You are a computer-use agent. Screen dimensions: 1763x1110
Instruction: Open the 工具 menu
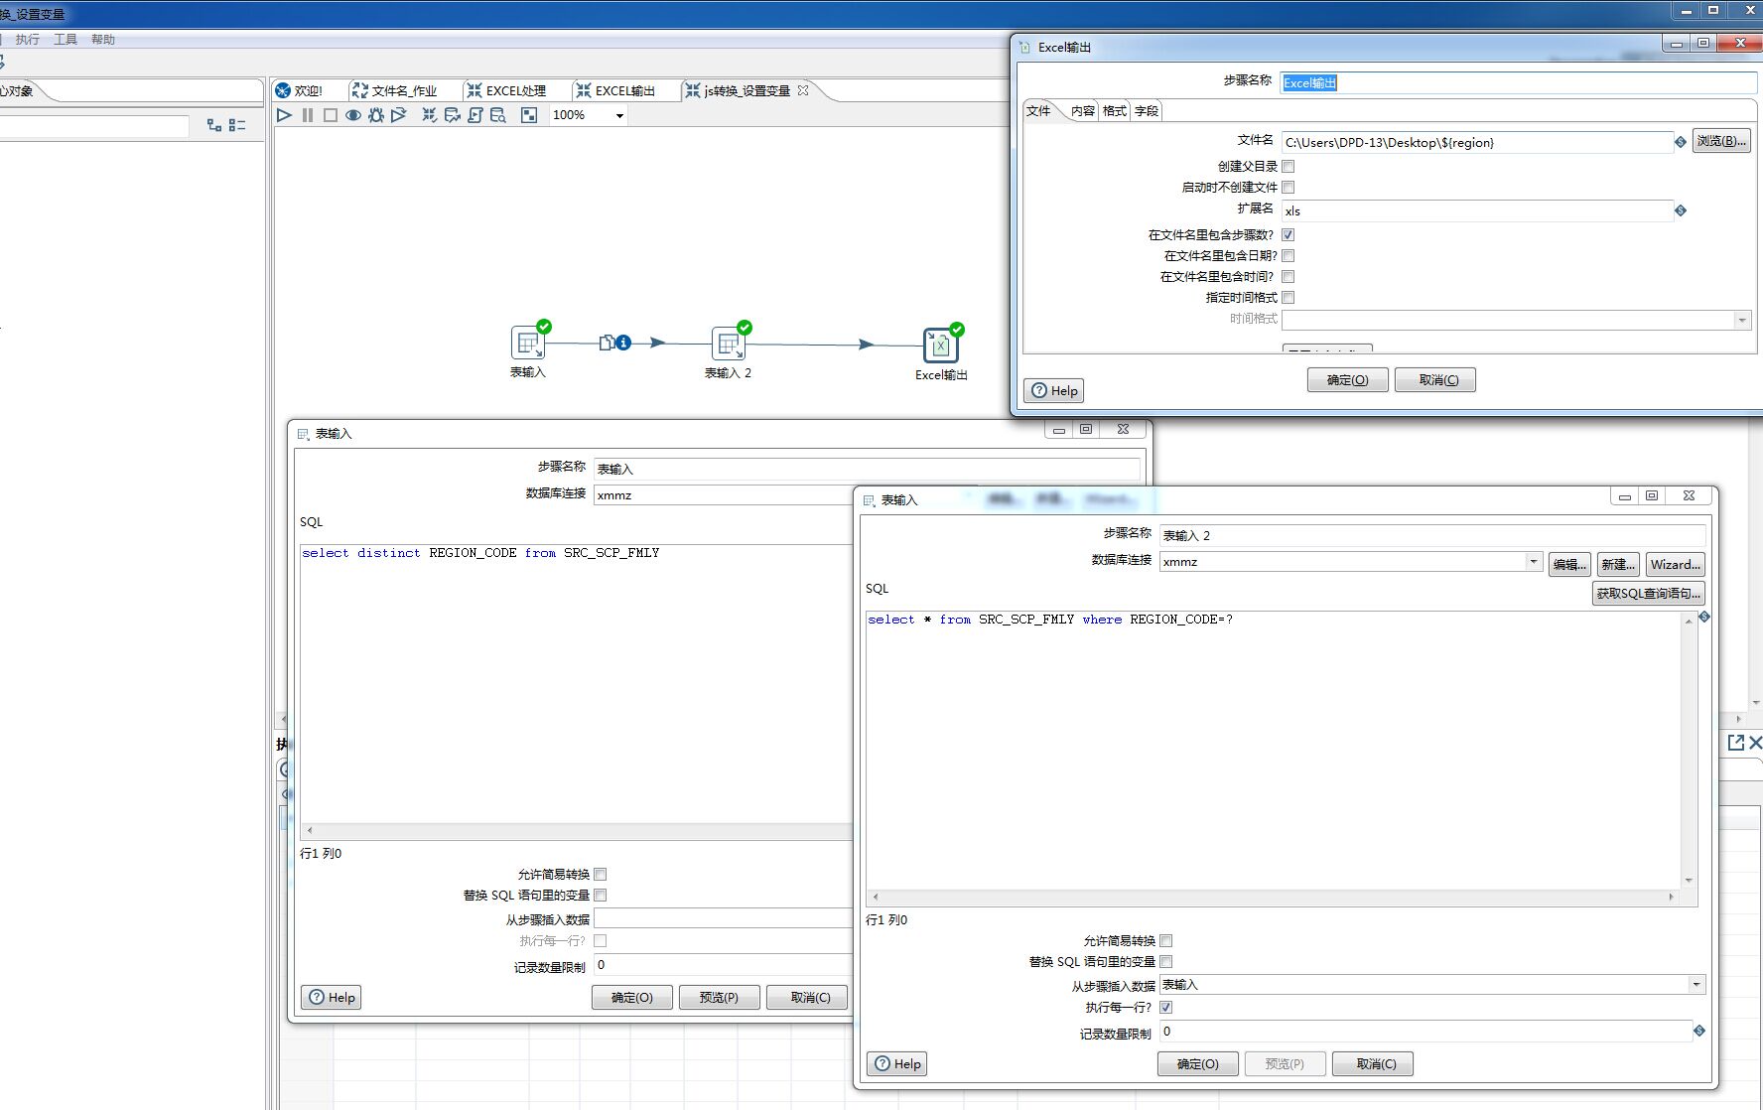pos(66,40)
